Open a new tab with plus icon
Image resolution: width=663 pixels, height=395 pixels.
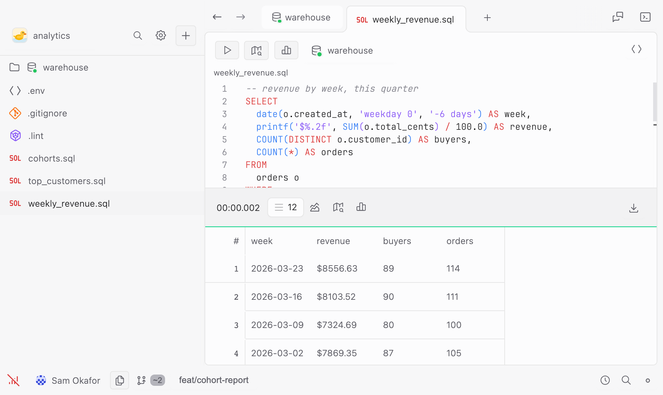(487, 18)
